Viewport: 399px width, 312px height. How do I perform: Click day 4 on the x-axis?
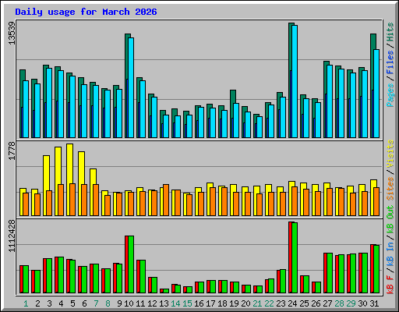(61, 303)
